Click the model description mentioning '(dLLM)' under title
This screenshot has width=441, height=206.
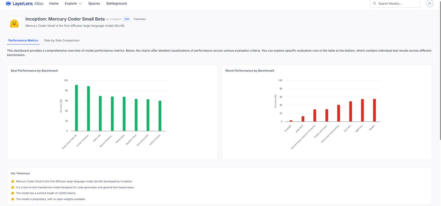pyautogui.click(x=75, y=26)
